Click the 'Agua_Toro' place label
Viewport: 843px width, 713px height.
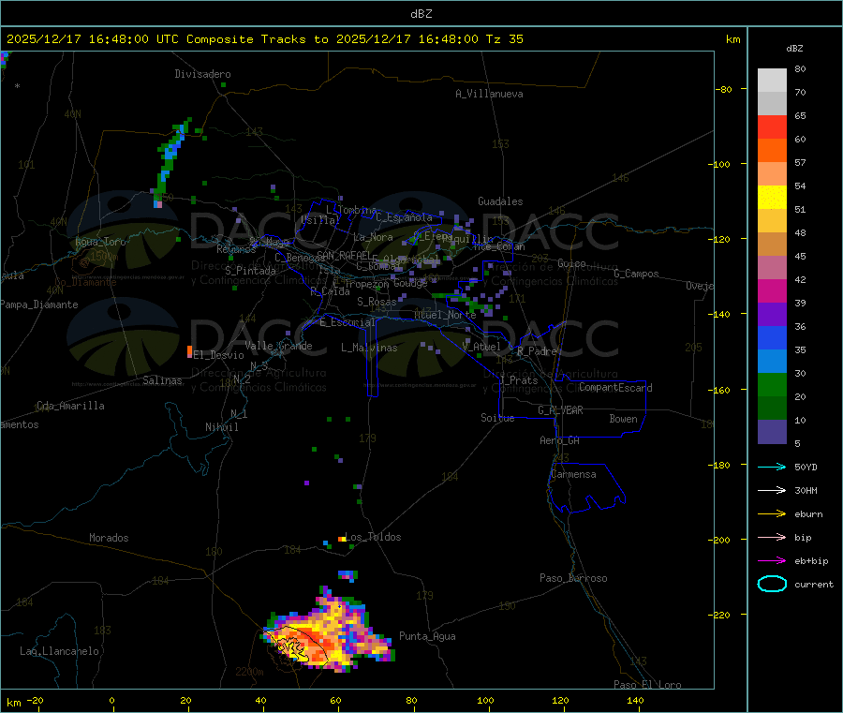pyautogui.click(x=100, y=242)
